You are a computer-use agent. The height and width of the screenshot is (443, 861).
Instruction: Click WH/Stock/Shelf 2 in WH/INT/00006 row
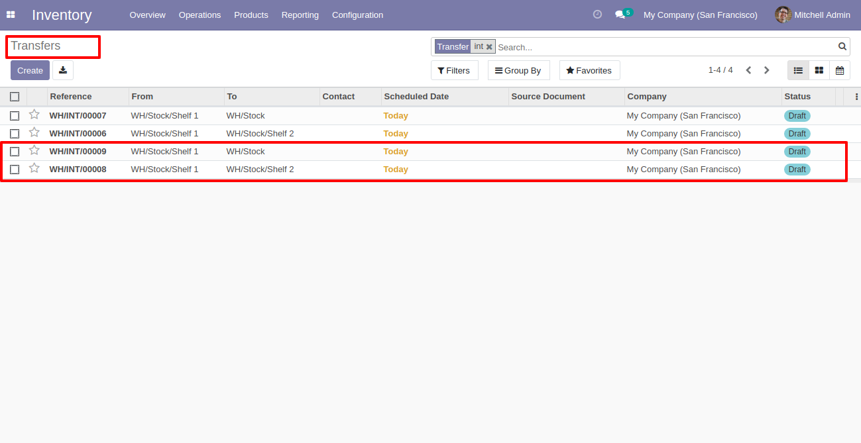tap(260, 134)
